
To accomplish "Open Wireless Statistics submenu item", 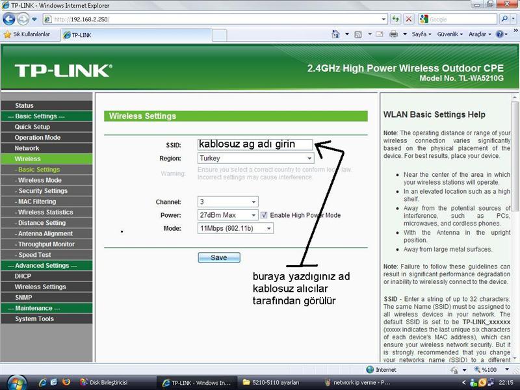I will pos(47,212).
